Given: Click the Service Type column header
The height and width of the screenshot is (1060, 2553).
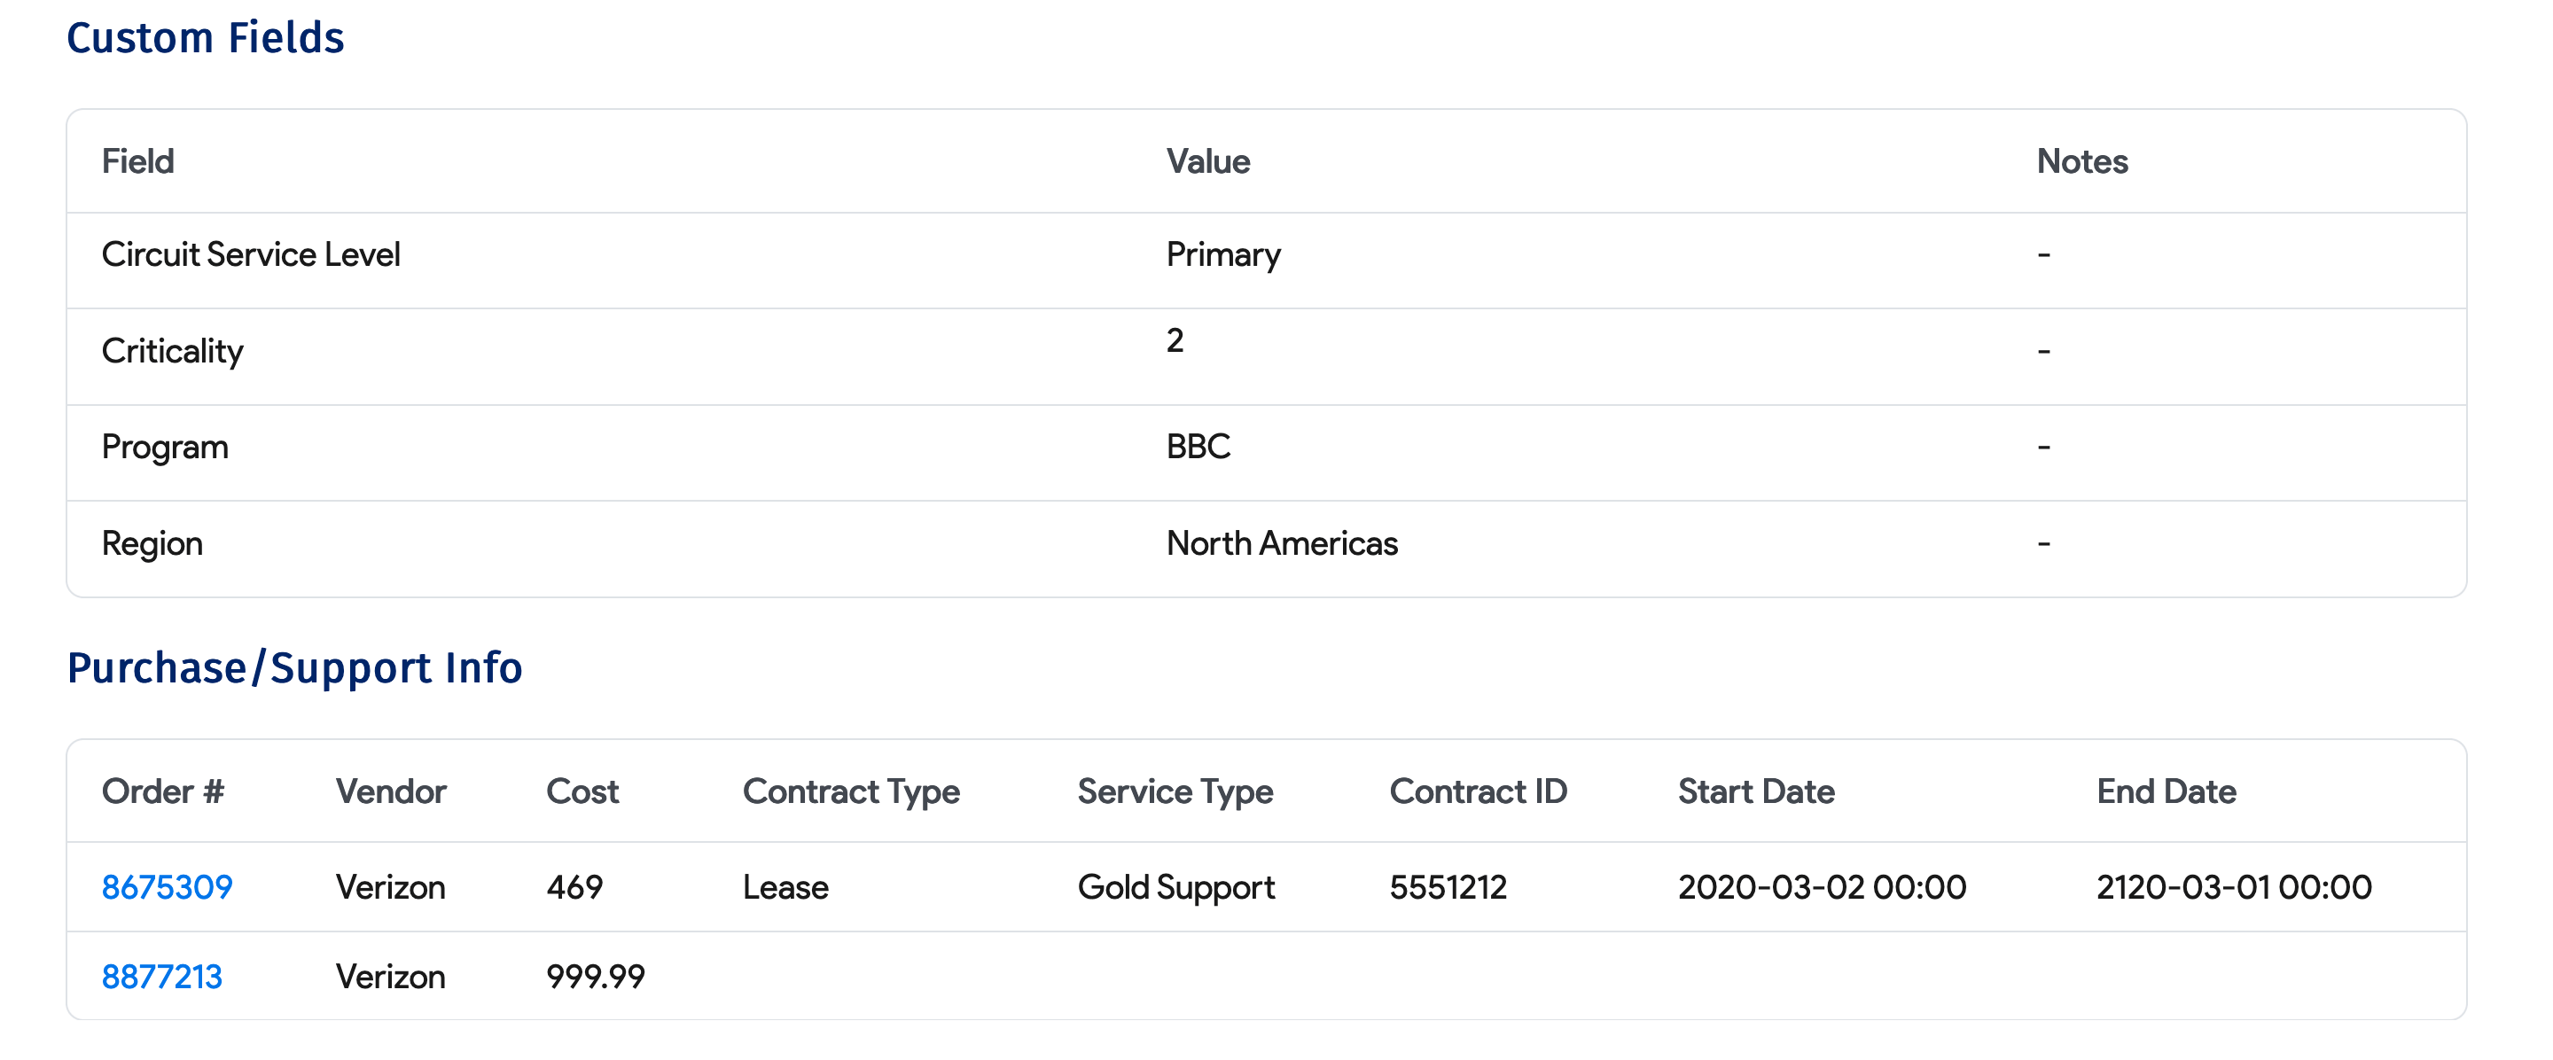Looking at the screenshot, I should pos(1175,791).
